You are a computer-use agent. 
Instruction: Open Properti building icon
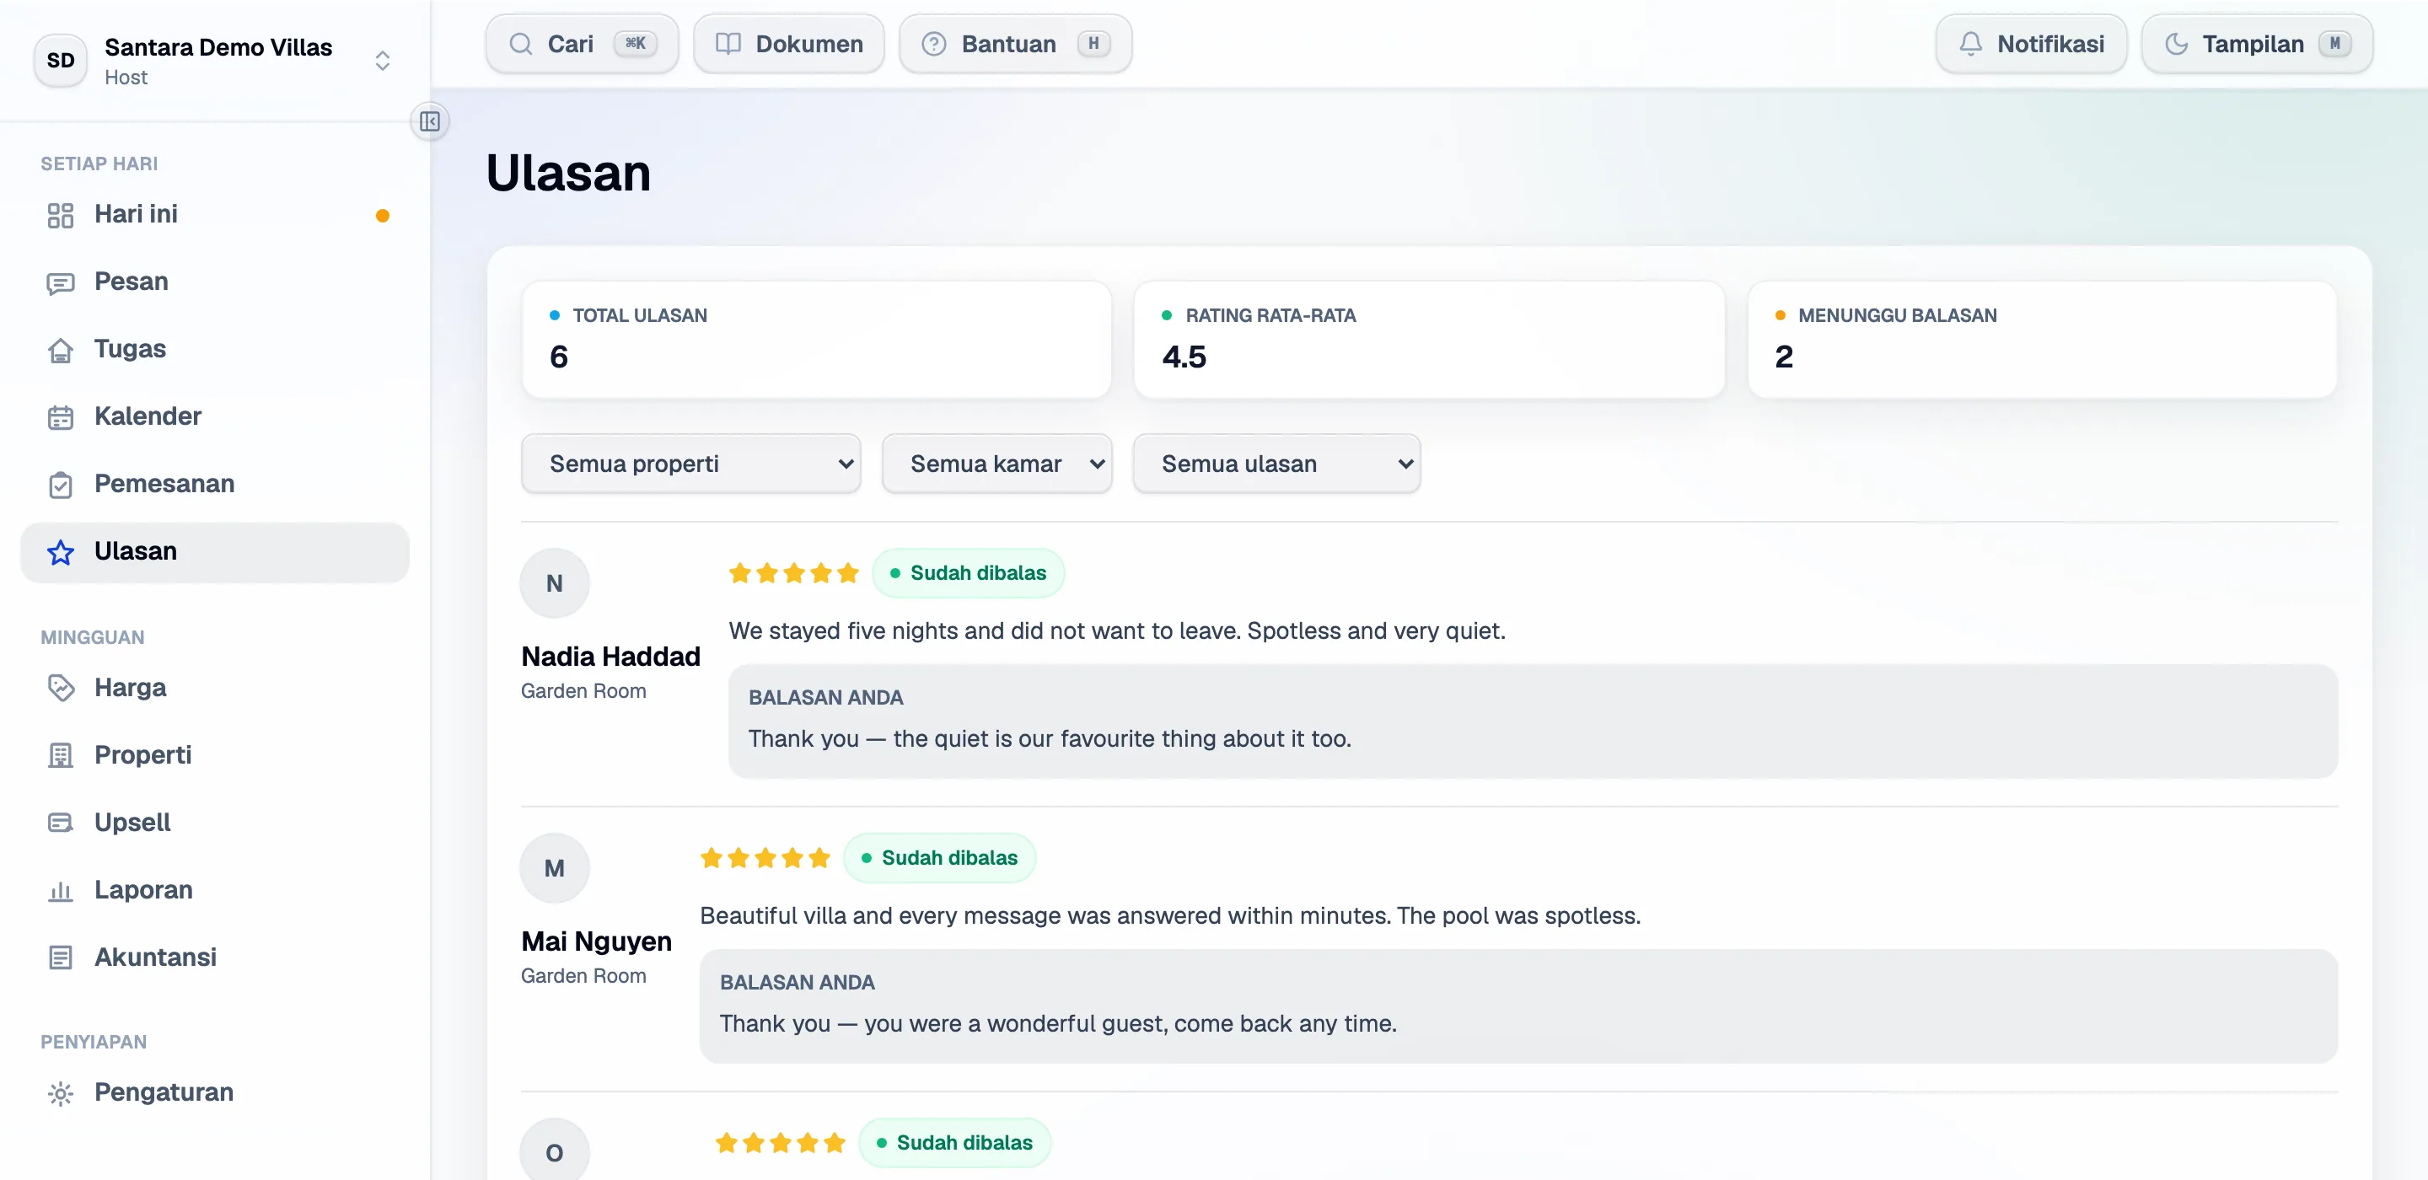pyautogui.click(x=61, y=756)
